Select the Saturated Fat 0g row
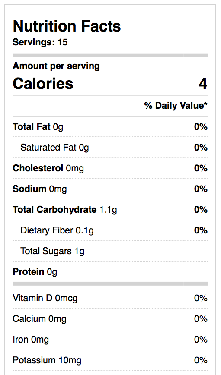 (x=110, y=147)
